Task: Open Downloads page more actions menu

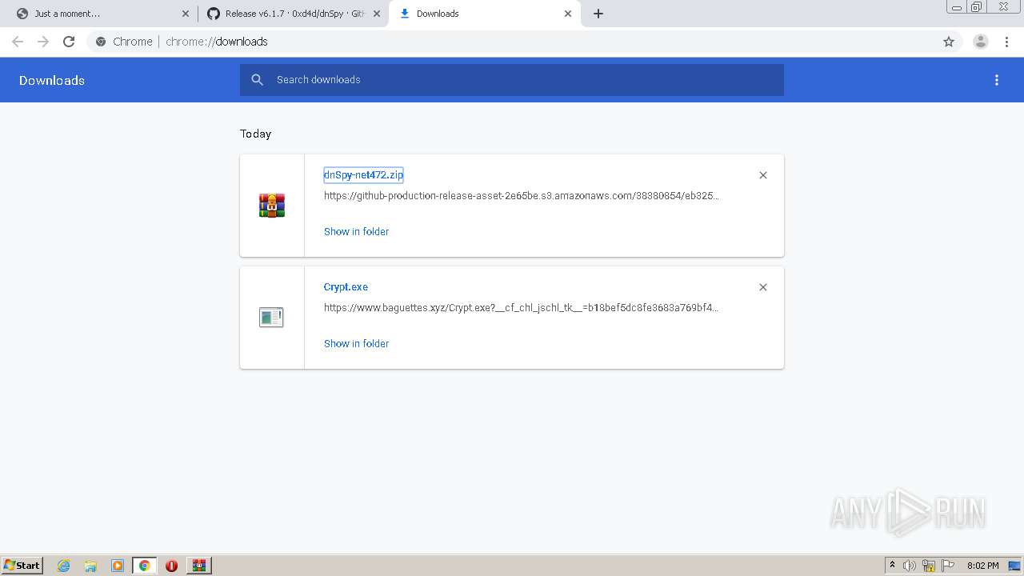Action: [997, 80]
